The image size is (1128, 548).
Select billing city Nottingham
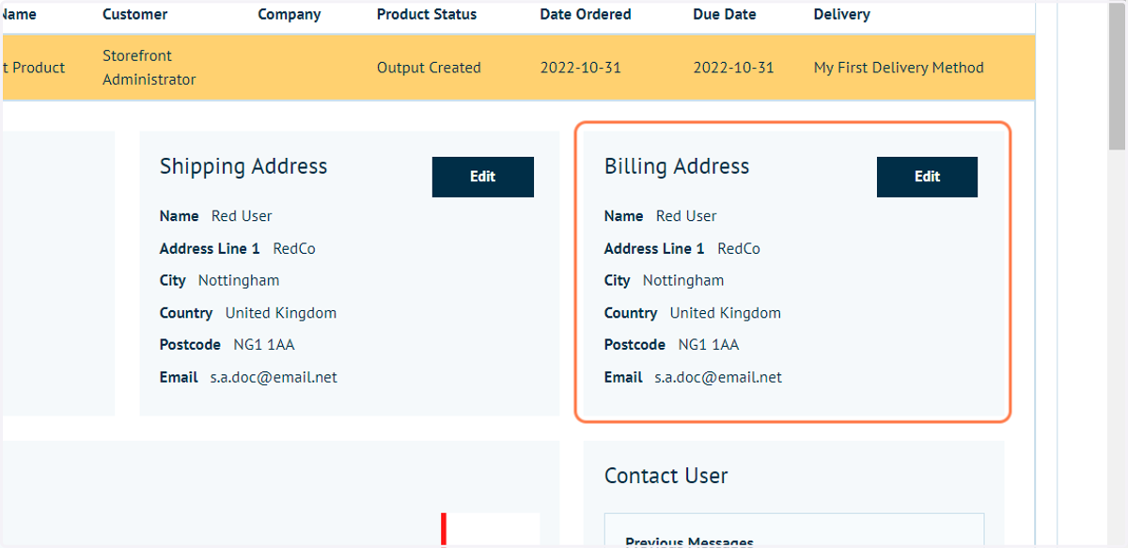pos(683,280)
